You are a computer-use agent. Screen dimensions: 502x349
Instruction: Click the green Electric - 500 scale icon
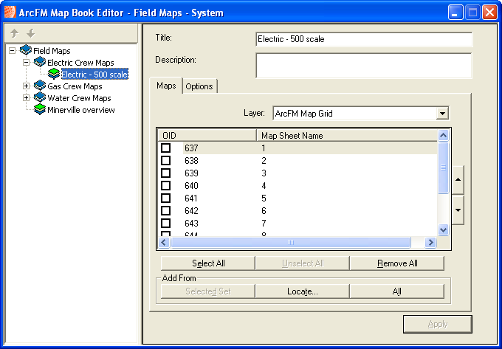click(x=54, y=74)
